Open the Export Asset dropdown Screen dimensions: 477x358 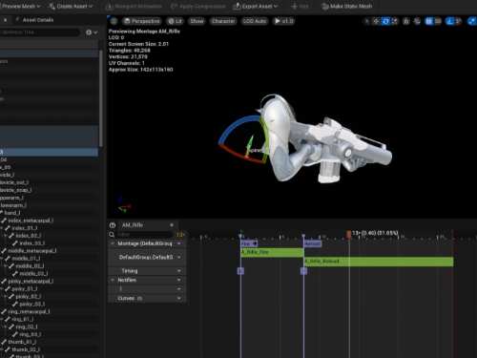(x=256, y=6)
